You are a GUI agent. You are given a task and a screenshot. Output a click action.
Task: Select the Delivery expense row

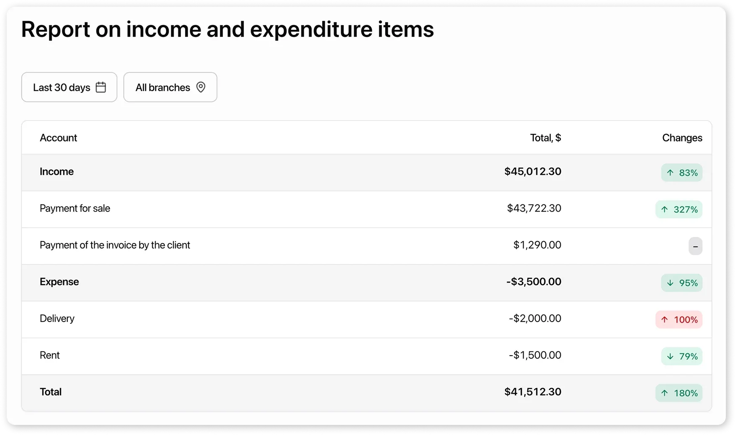(57, 319)
